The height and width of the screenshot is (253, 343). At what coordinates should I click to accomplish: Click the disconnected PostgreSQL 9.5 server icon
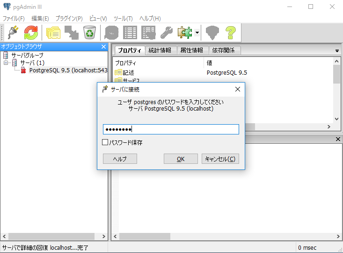23,70
